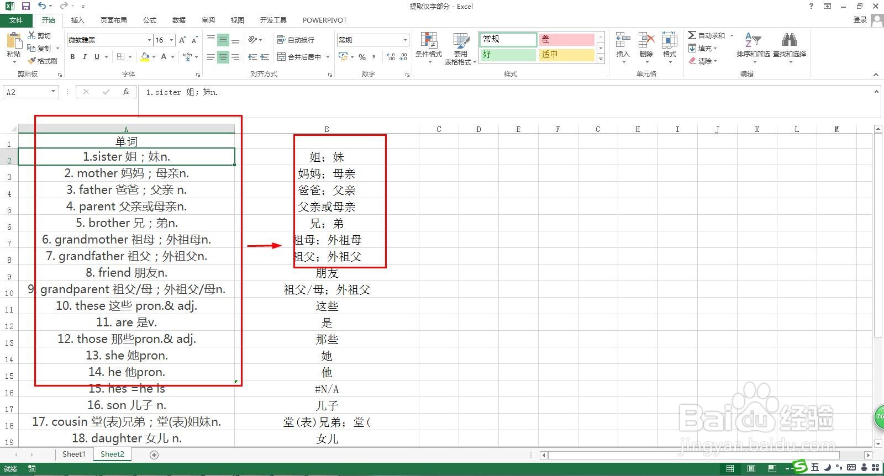The image size is (884, 476).
Task: Collapse the ribbon with the arrow
Action: (x=876, y=74)
